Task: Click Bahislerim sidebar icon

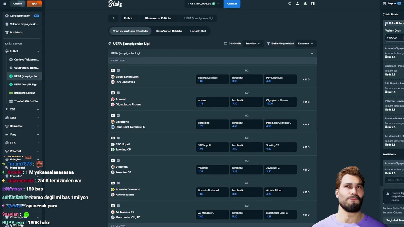Action: click(7, 32)
